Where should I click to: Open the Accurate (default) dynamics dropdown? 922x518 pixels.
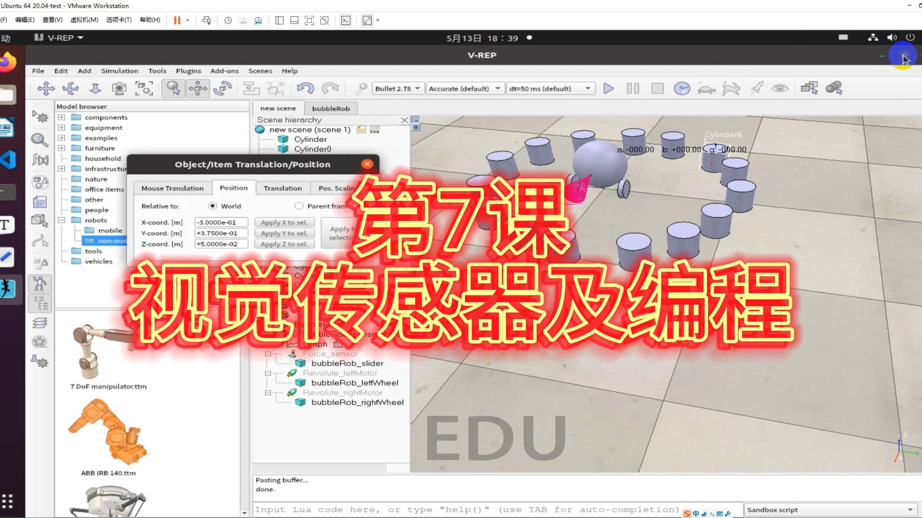click(465, 88)
